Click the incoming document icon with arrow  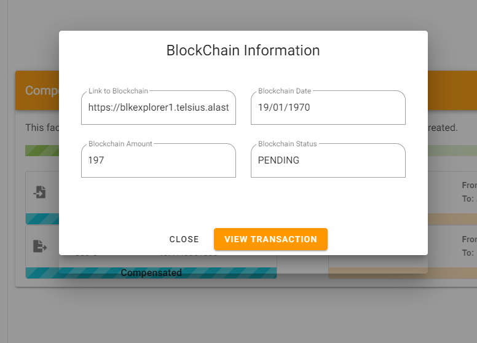click(x=40, y=192)
